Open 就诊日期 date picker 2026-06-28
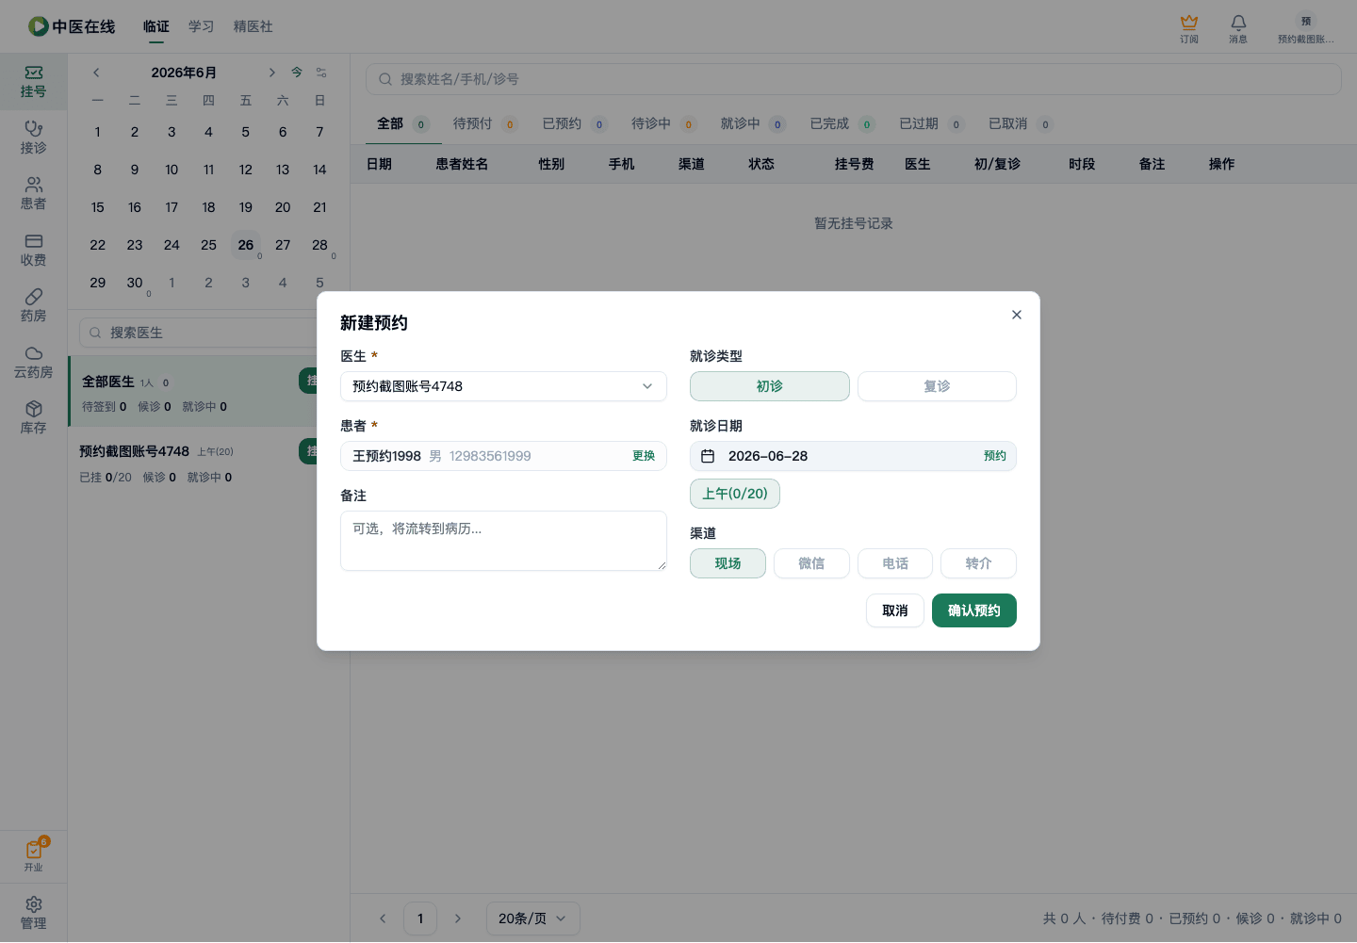Viewport: 1357px width, 943px height. (853, 456)
